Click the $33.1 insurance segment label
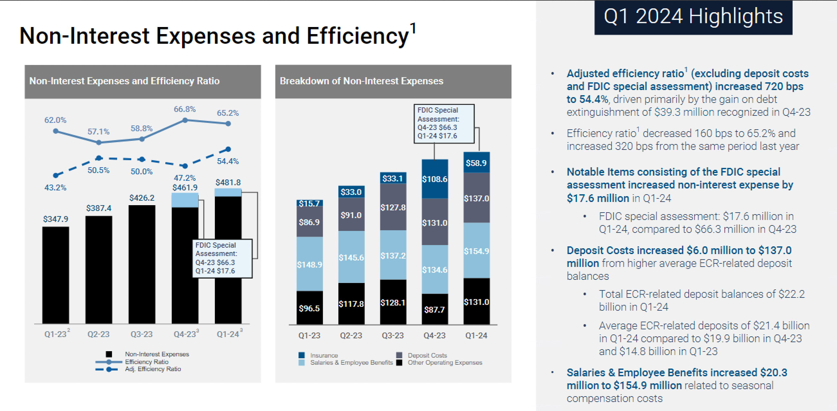The height and width of the screenshot is (411, 837). (393, 178)
